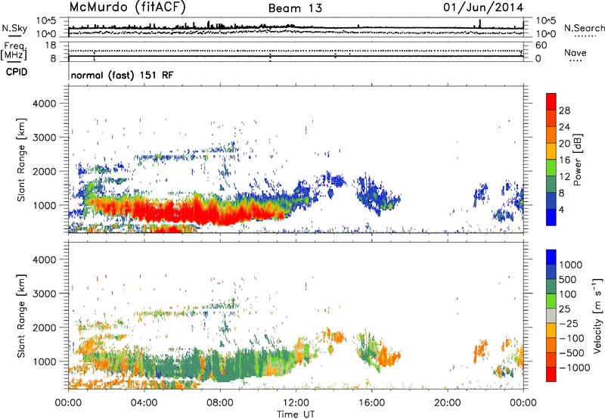Click the 60 label right of frequency panel
Screen dimensions: 605x419
541,45
